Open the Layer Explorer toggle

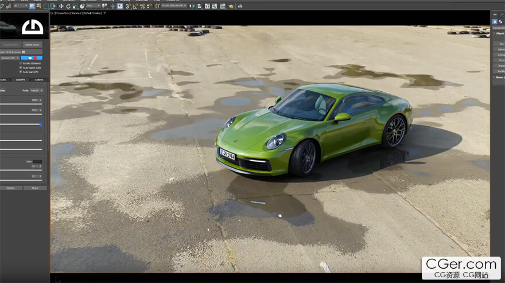pos(215,6)
